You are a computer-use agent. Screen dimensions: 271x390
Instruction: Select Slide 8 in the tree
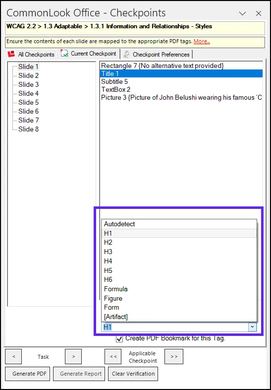[x=28, y=130]
